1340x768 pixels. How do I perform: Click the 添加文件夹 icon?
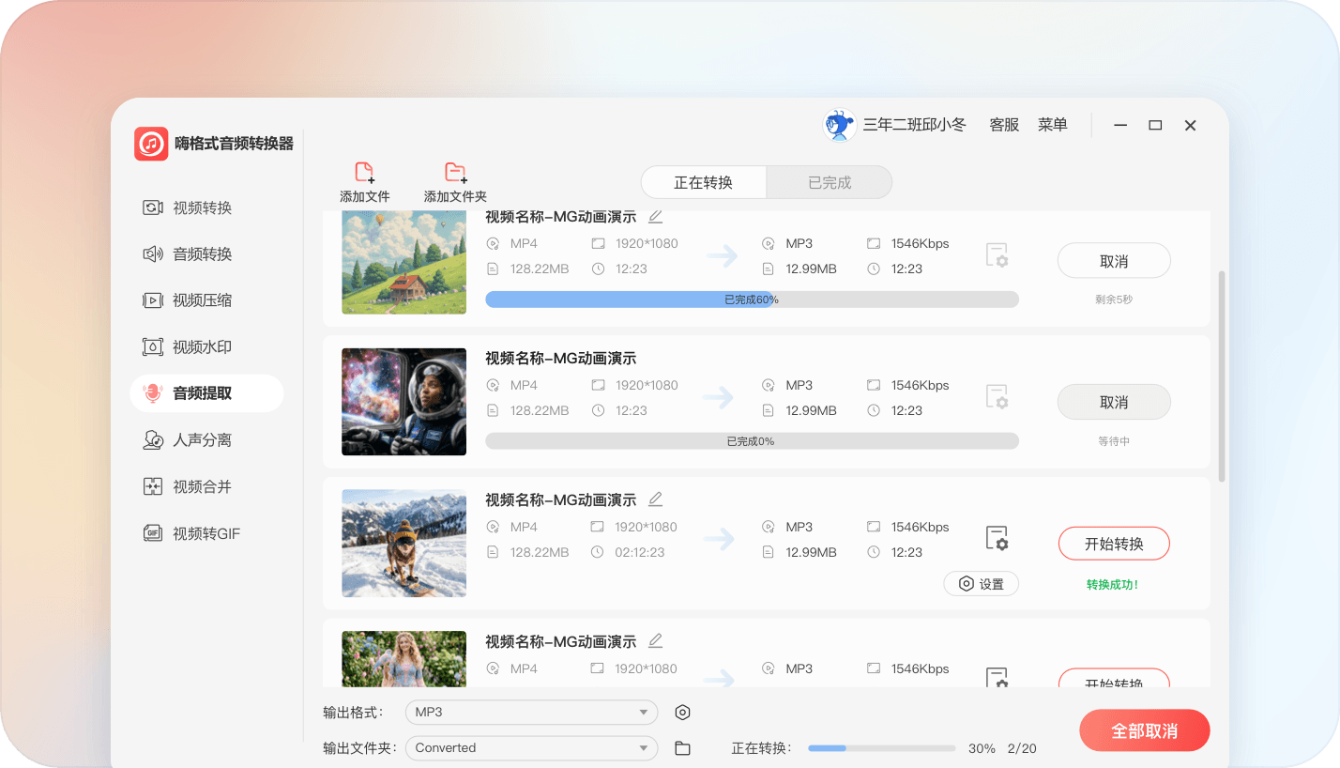click(456, 173)
